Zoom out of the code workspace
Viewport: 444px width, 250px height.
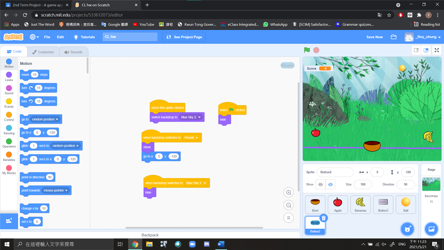click(x=289, y=205)
